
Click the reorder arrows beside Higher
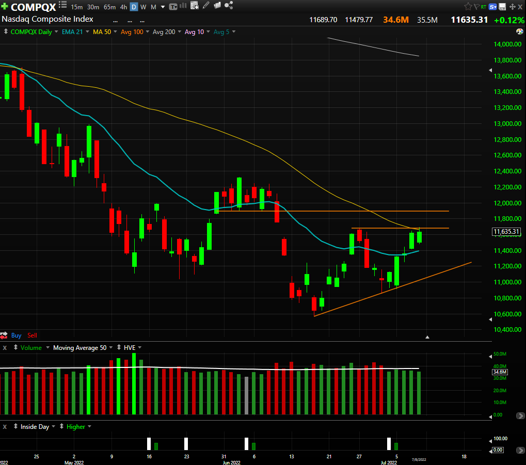click(61, 426)
